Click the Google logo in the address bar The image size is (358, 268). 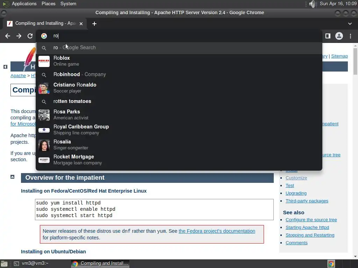[x=44, y=36]
